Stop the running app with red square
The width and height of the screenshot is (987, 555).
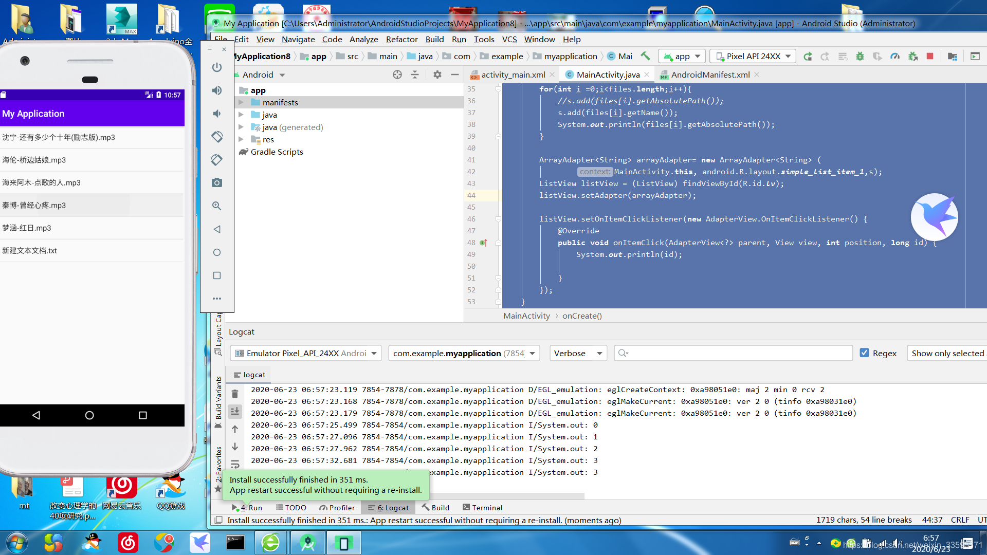point(930,56)
